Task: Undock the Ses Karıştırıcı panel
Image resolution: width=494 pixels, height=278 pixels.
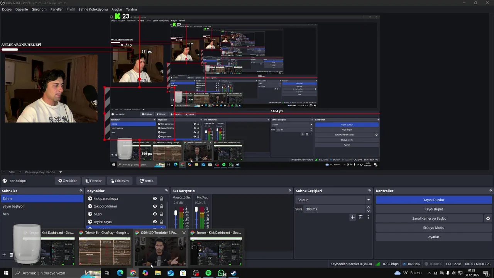Action: [x=290, y=191]
